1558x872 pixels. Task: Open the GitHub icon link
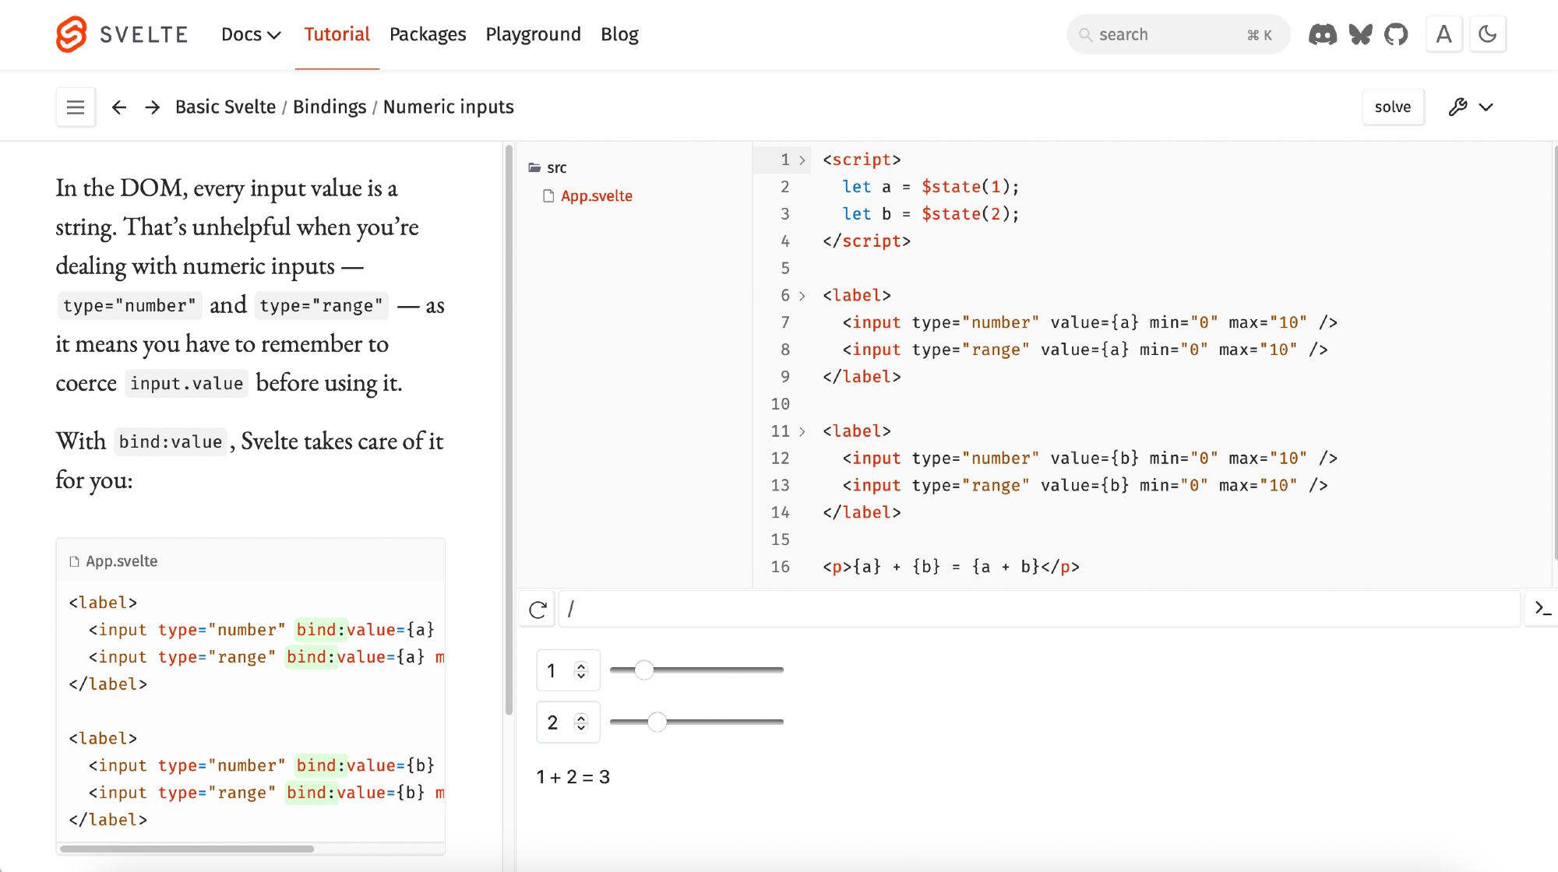[1396, 34]
